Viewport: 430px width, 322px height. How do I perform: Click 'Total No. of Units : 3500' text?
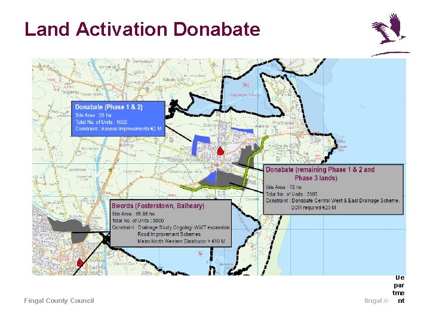pos(291,194)
